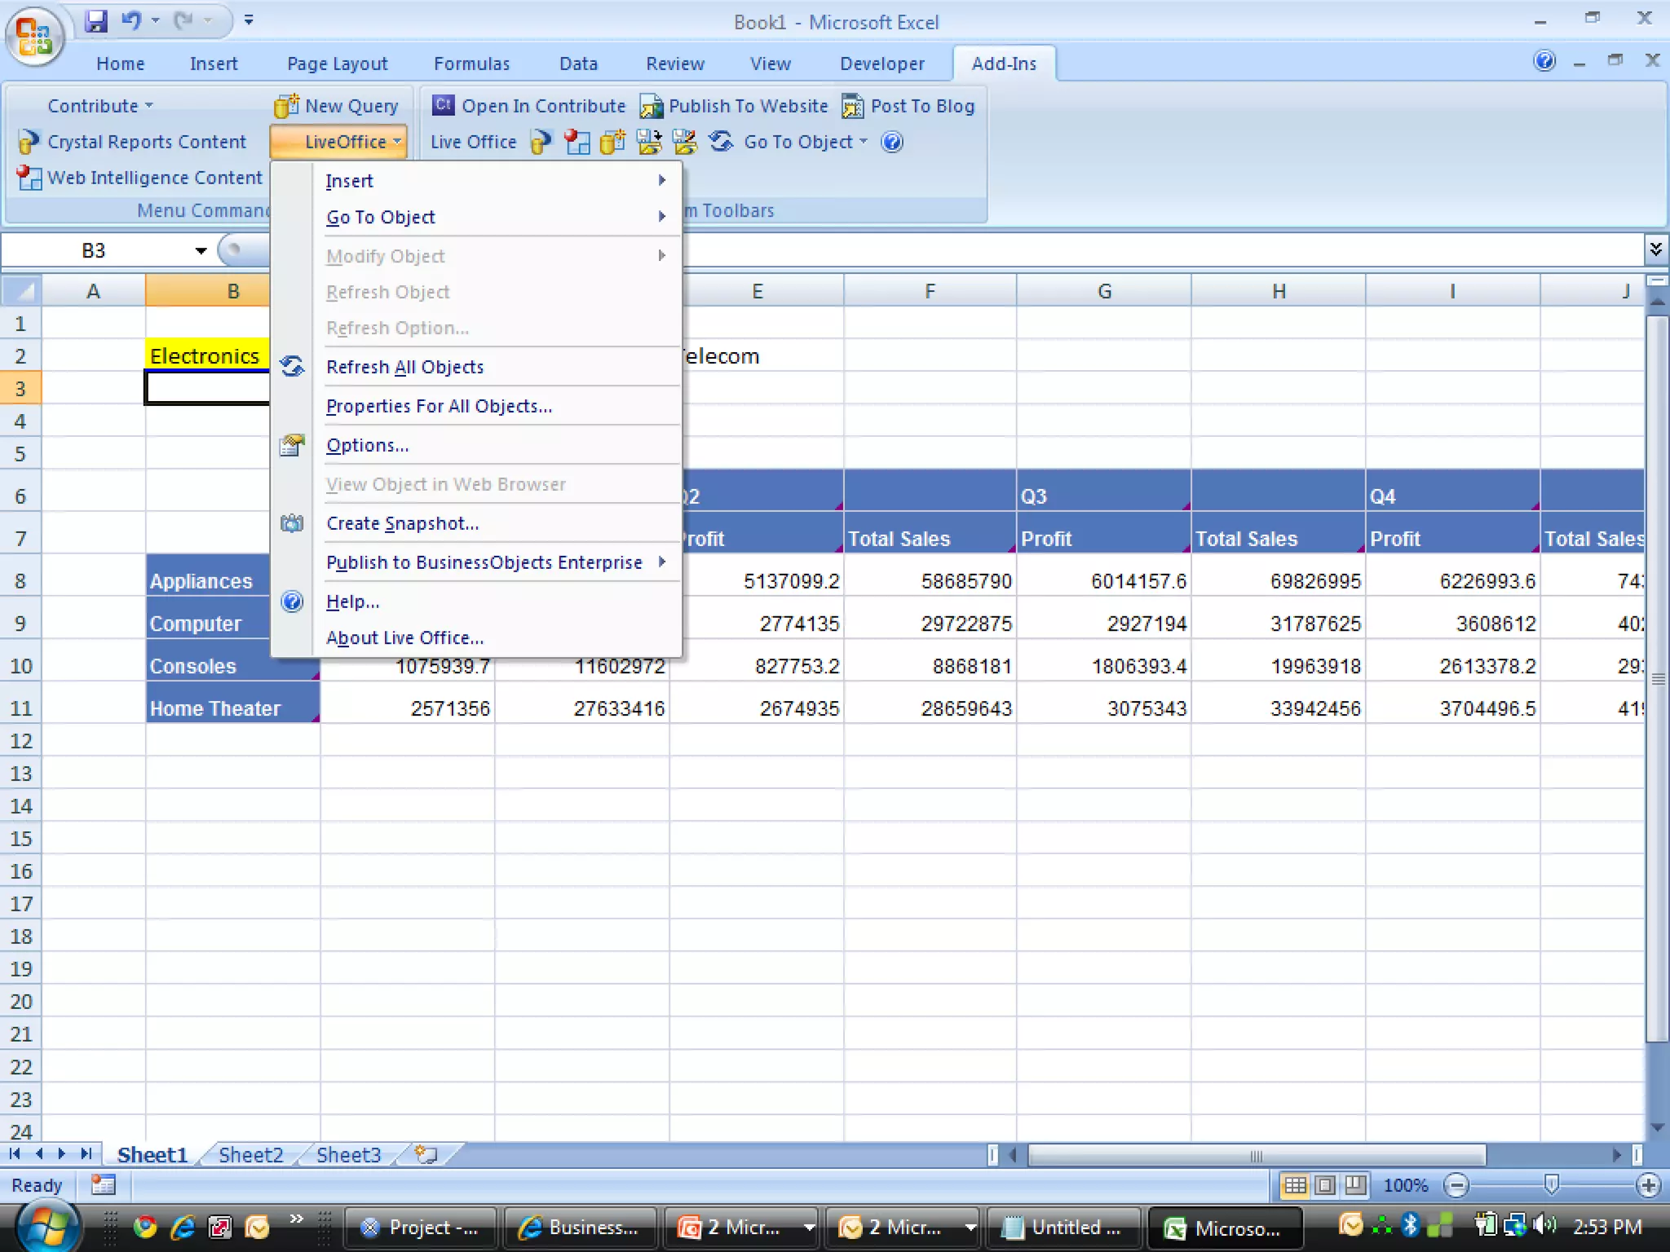Open the View ribbon tab
The image size is (1670, 1252).
click(770, 64)
